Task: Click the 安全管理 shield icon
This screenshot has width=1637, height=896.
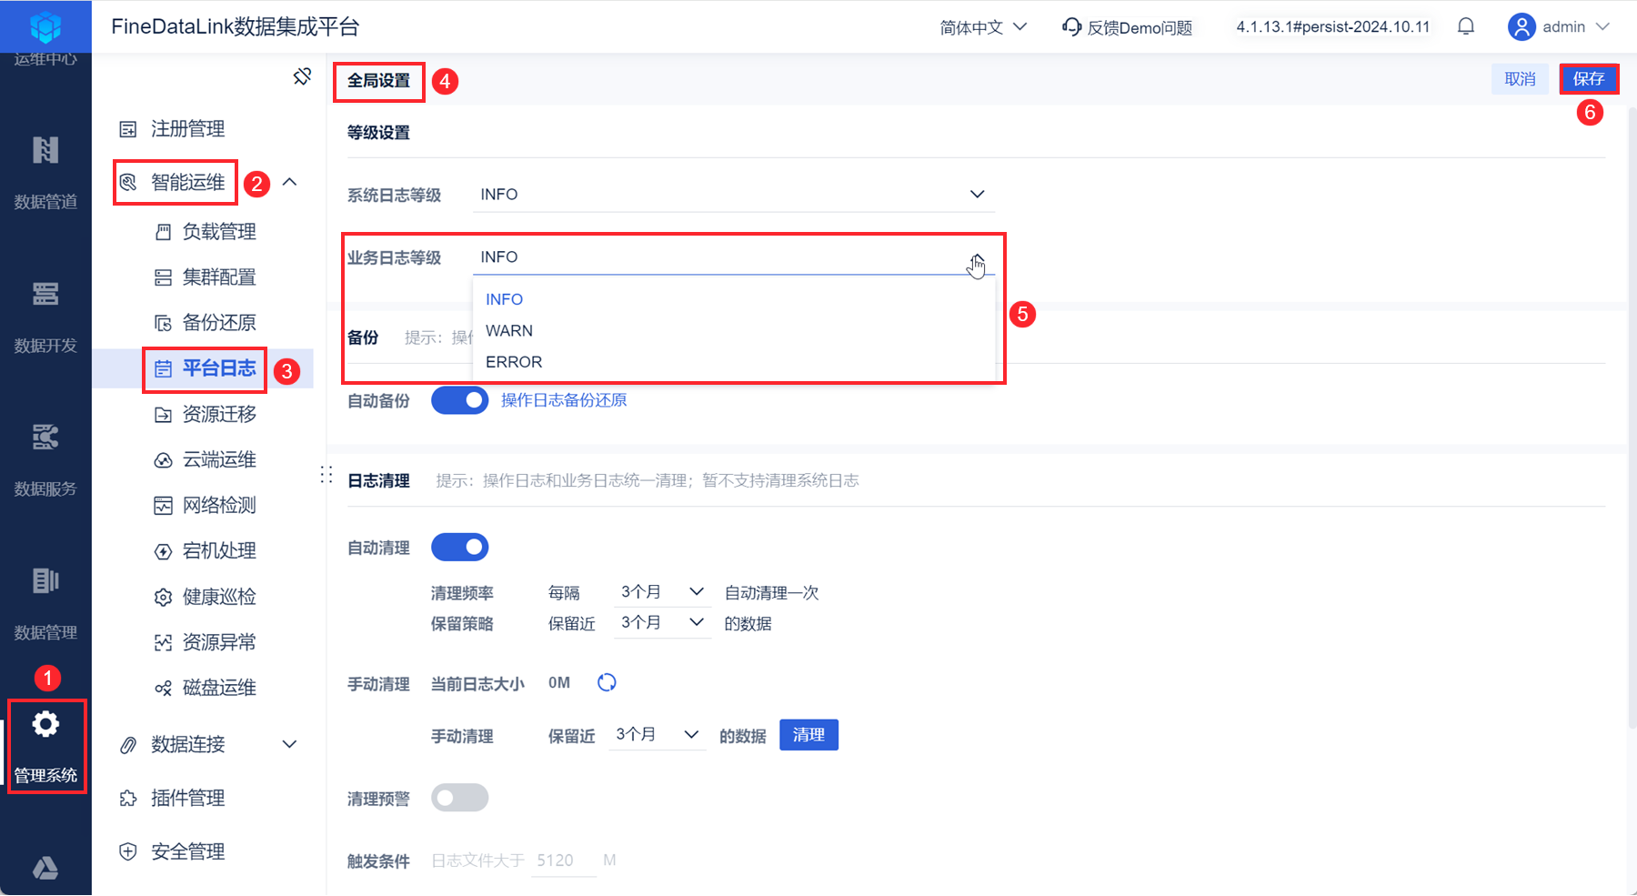Action: coord(128,851)
